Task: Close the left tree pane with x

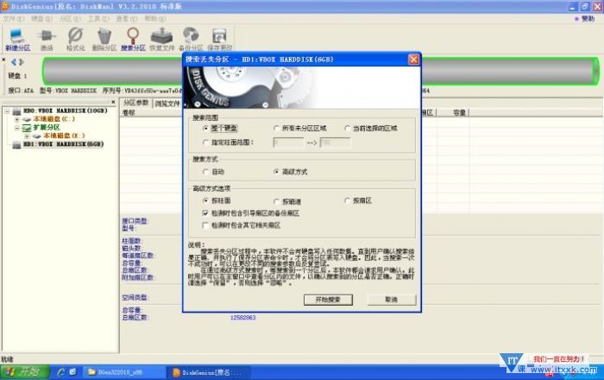Action: coord(113,102)
